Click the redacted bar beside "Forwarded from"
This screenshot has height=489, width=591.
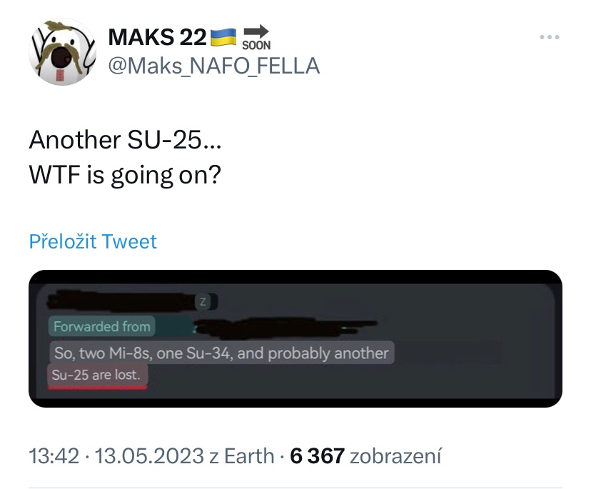tap(271, 328)
